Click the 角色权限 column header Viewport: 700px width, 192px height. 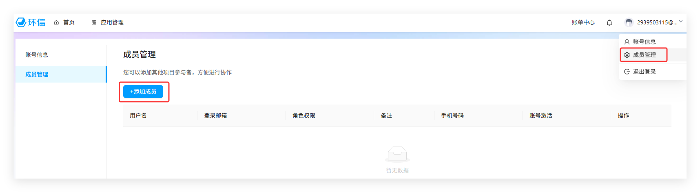click(x=304, y=116)
